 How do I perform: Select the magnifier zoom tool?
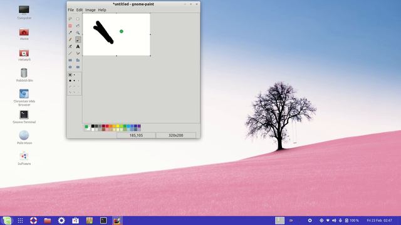coord(78,32)
